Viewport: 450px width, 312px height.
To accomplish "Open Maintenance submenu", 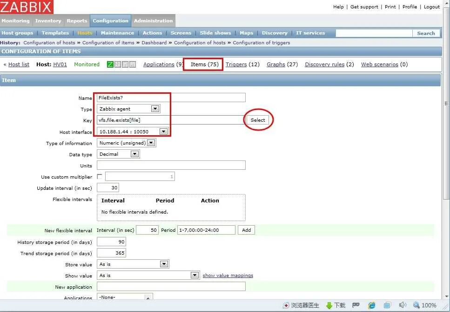I will click(x=117, y=33).
